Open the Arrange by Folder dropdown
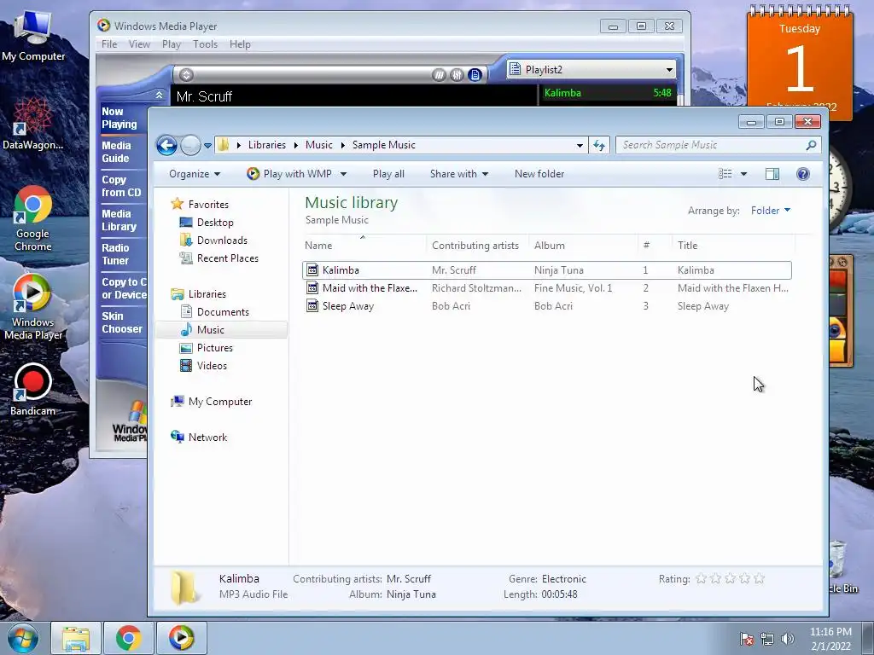The height and width of the screenshot is (655, 874). coord(771,211)
